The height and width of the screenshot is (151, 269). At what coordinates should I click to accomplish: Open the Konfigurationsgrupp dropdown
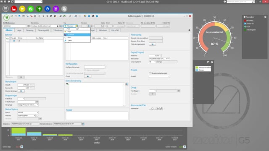click(x=104, y=67)
